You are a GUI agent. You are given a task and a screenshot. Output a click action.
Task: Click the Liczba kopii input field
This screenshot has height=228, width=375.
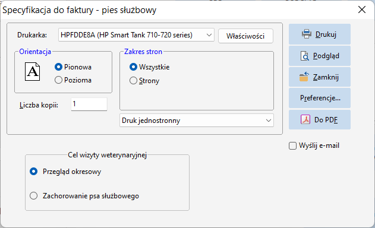89,104
